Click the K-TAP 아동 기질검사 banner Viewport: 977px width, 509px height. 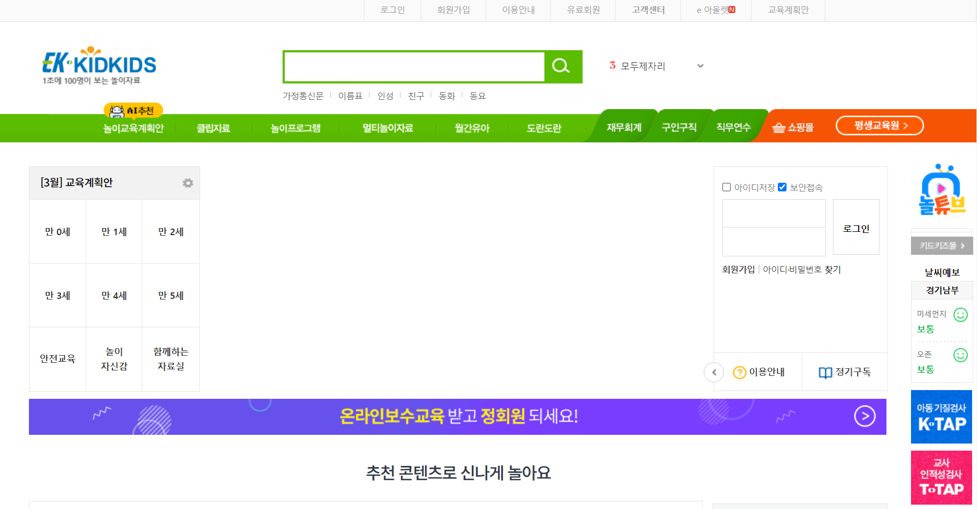[942, 417]
